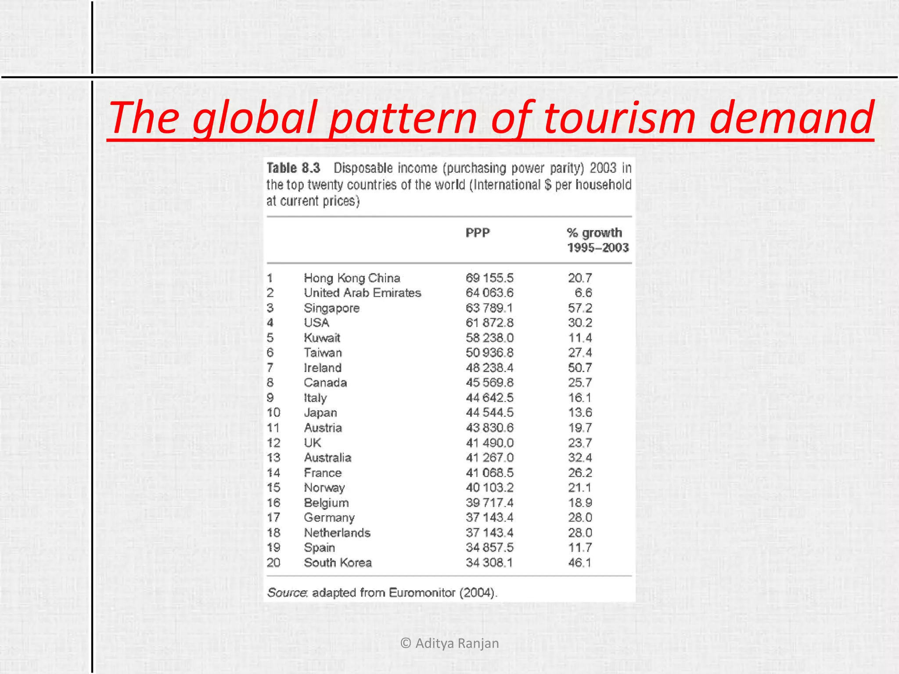Select the 'Table 8.3' caption label
The image size is (899, 674).
[x=294, y=168]
